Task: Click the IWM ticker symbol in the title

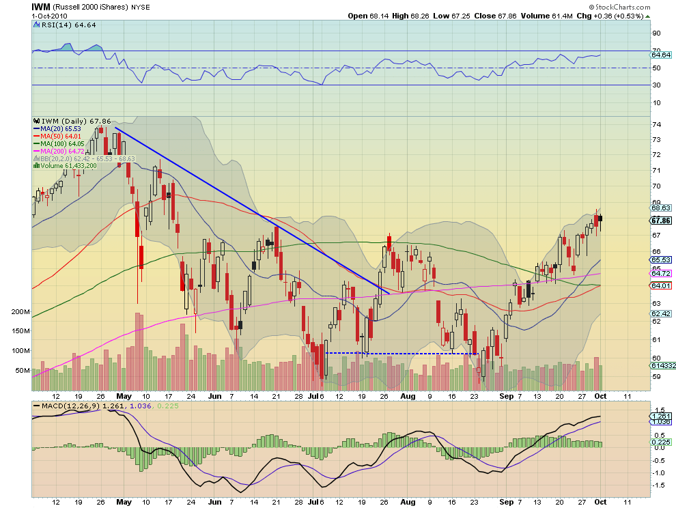Action: (x=41, y=7)
